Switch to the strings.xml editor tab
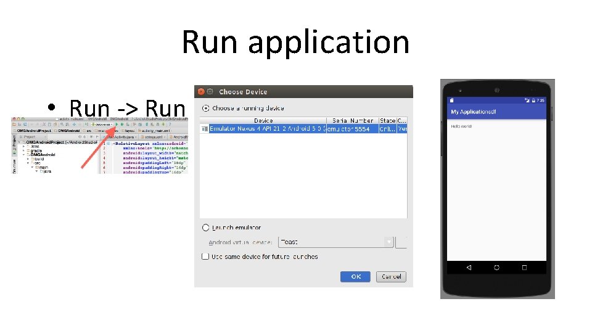This screenshot has height=333, width=592. coord(152,137)
